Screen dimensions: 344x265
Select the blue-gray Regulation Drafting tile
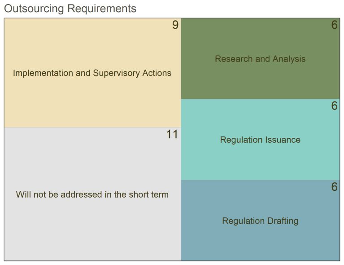(x=260, y=221)
